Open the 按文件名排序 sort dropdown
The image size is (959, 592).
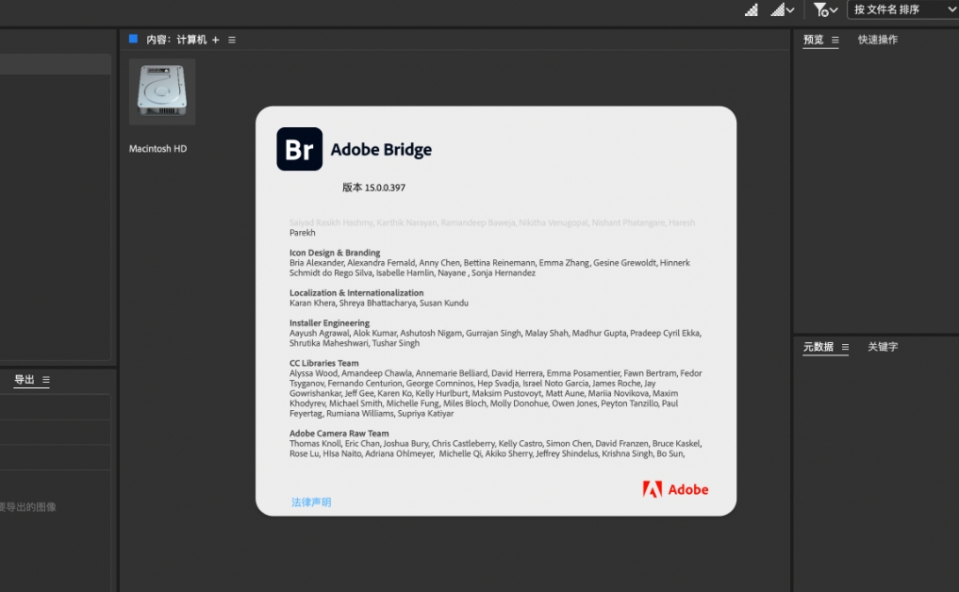coord(904,9)
